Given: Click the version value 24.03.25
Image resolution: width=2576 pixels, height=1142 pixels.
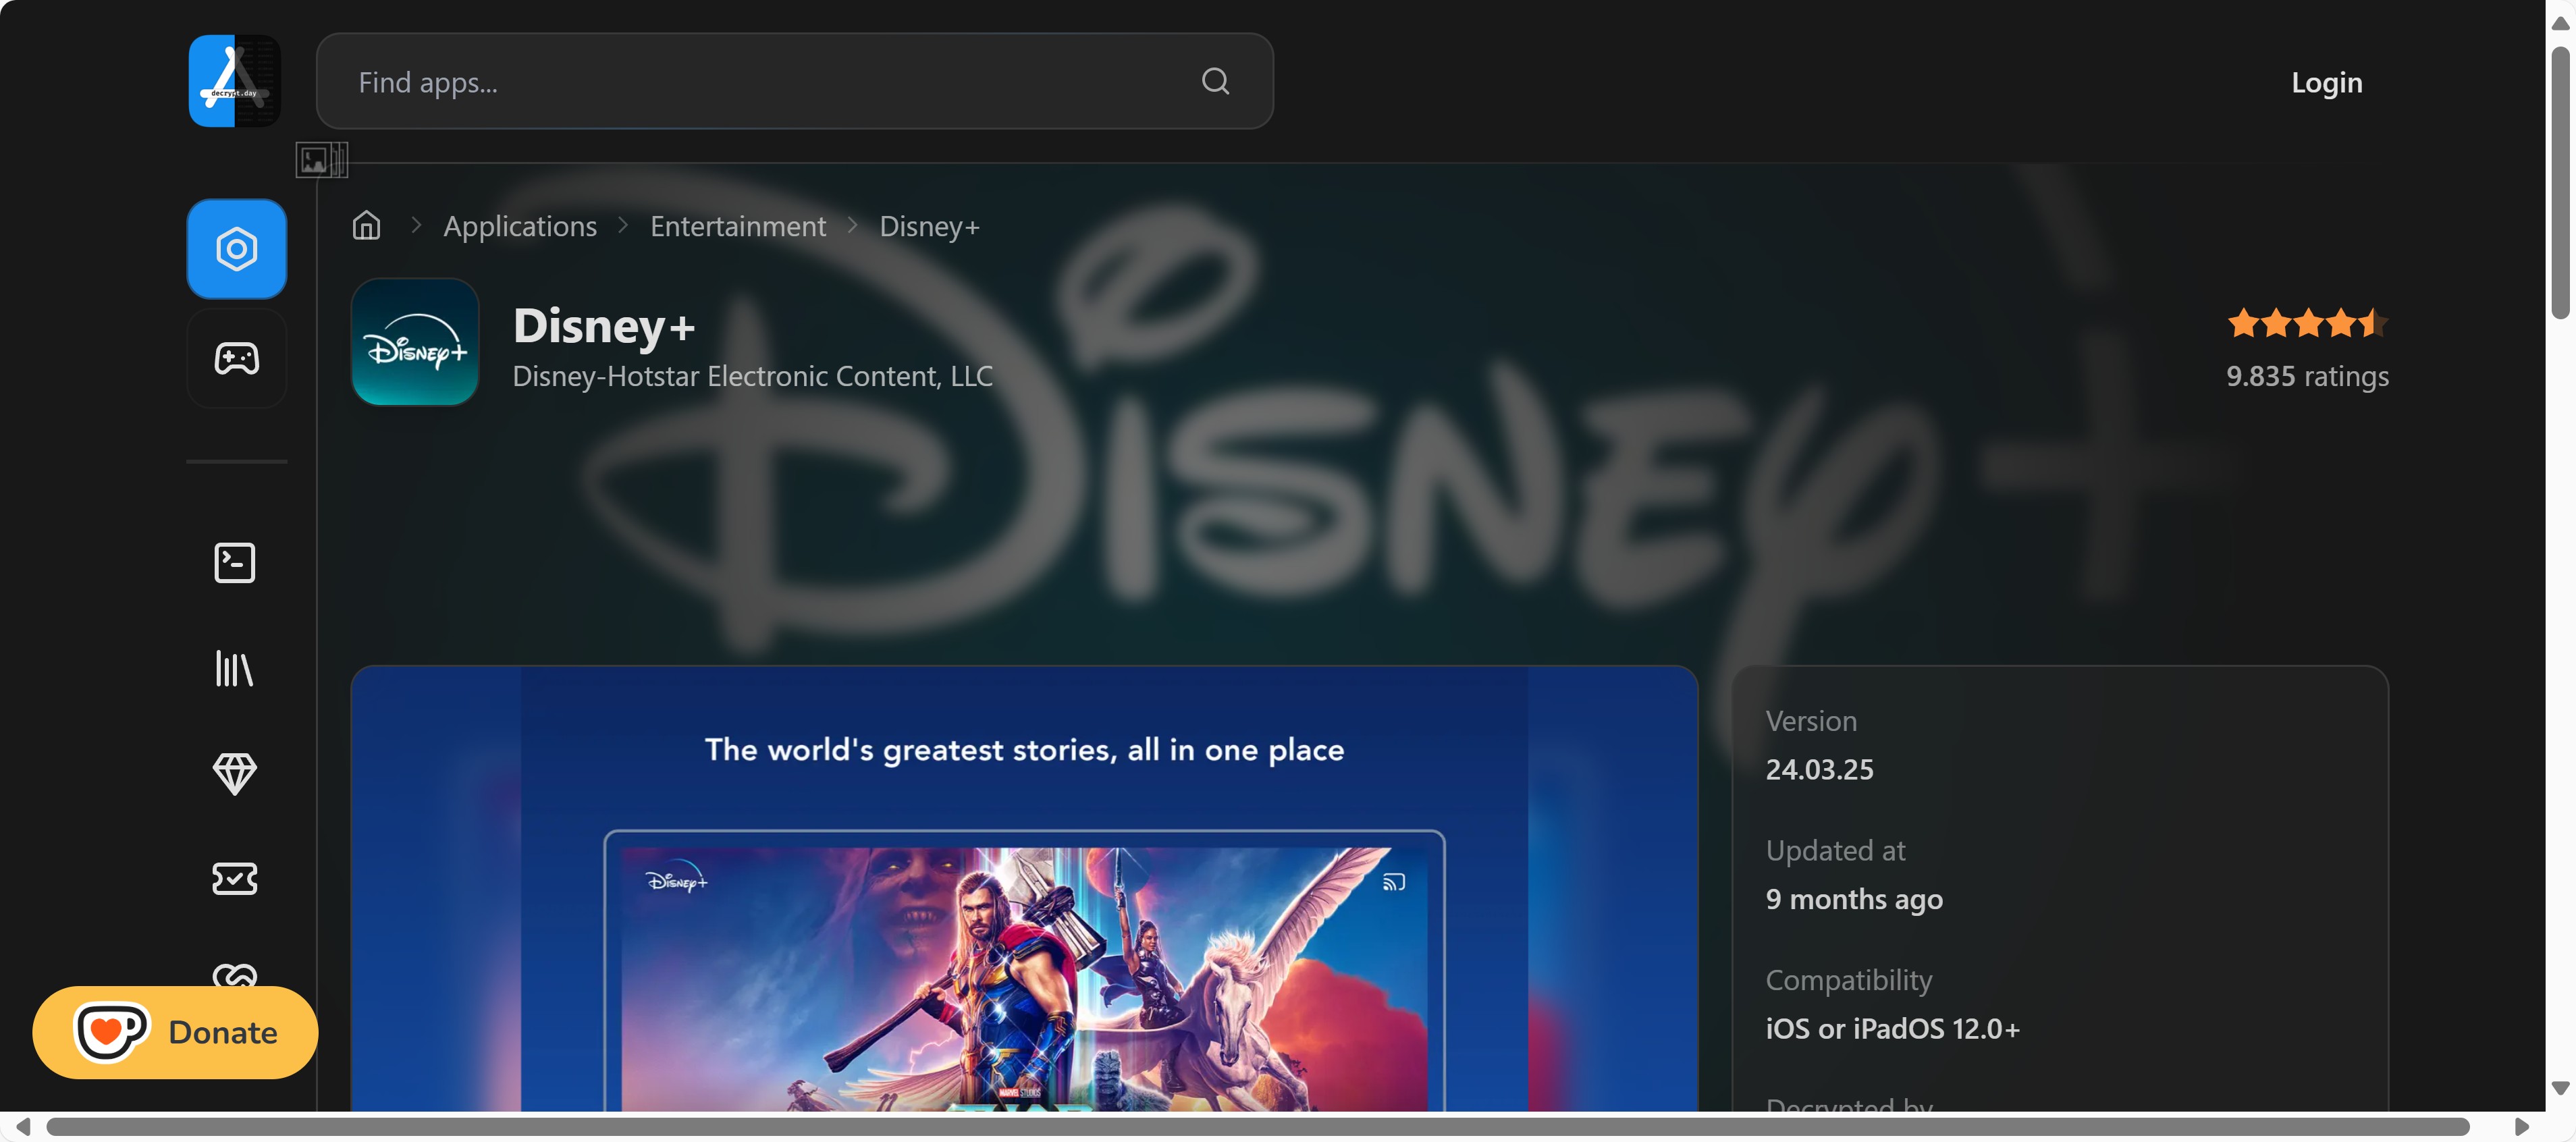Looking at the screenshot, I should point(1819,769).
